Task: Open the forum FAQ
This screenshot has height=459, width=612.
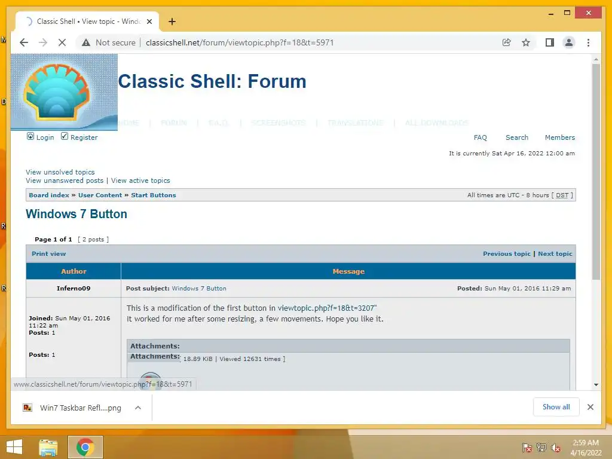Action: (x=480, y=137)
